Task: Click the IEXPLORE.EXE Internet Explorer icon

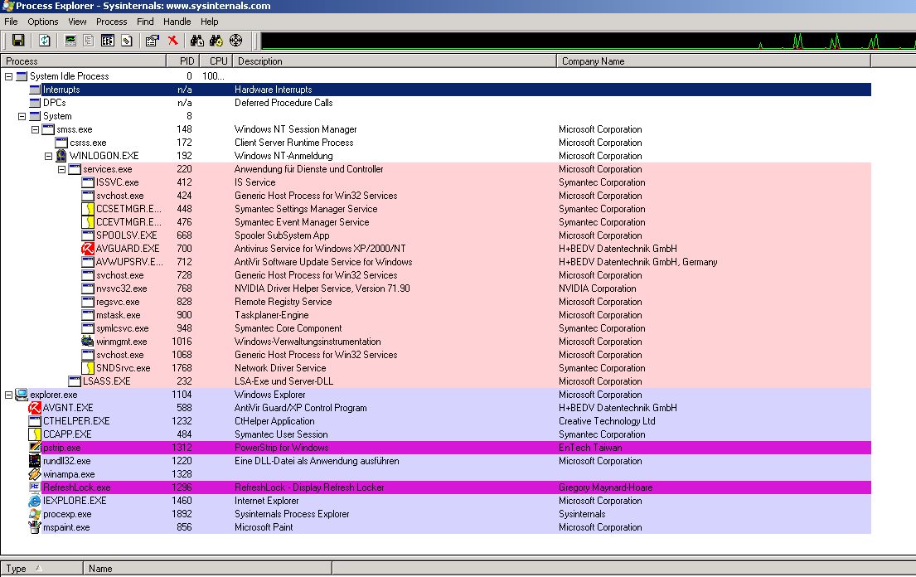Action: 35,501
